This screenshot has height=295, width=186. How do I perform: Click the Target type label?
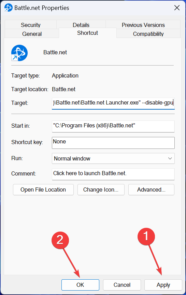[x=25, y=76]
